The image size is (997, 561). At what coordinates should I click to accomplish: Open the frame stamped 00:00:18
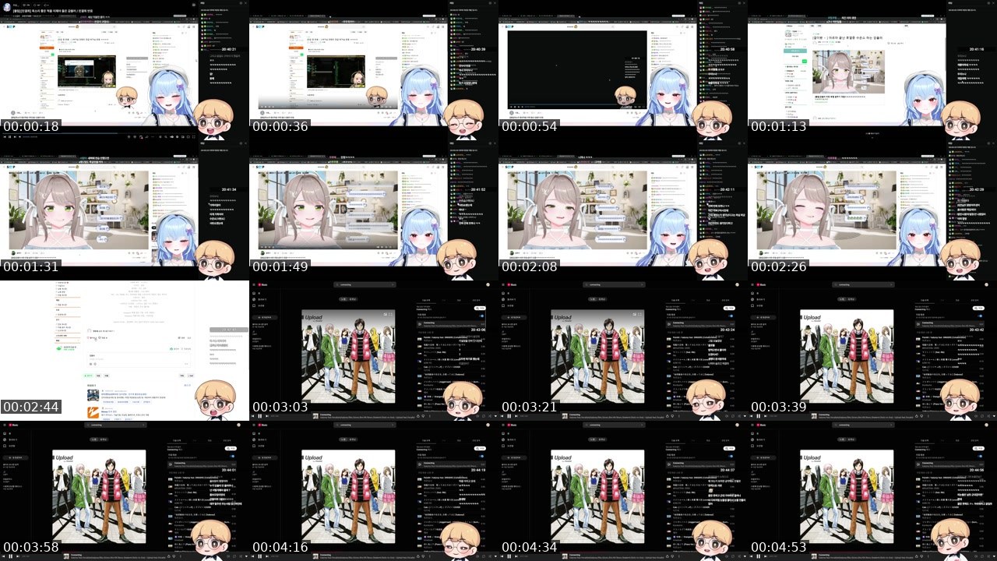tap(125, 70)
